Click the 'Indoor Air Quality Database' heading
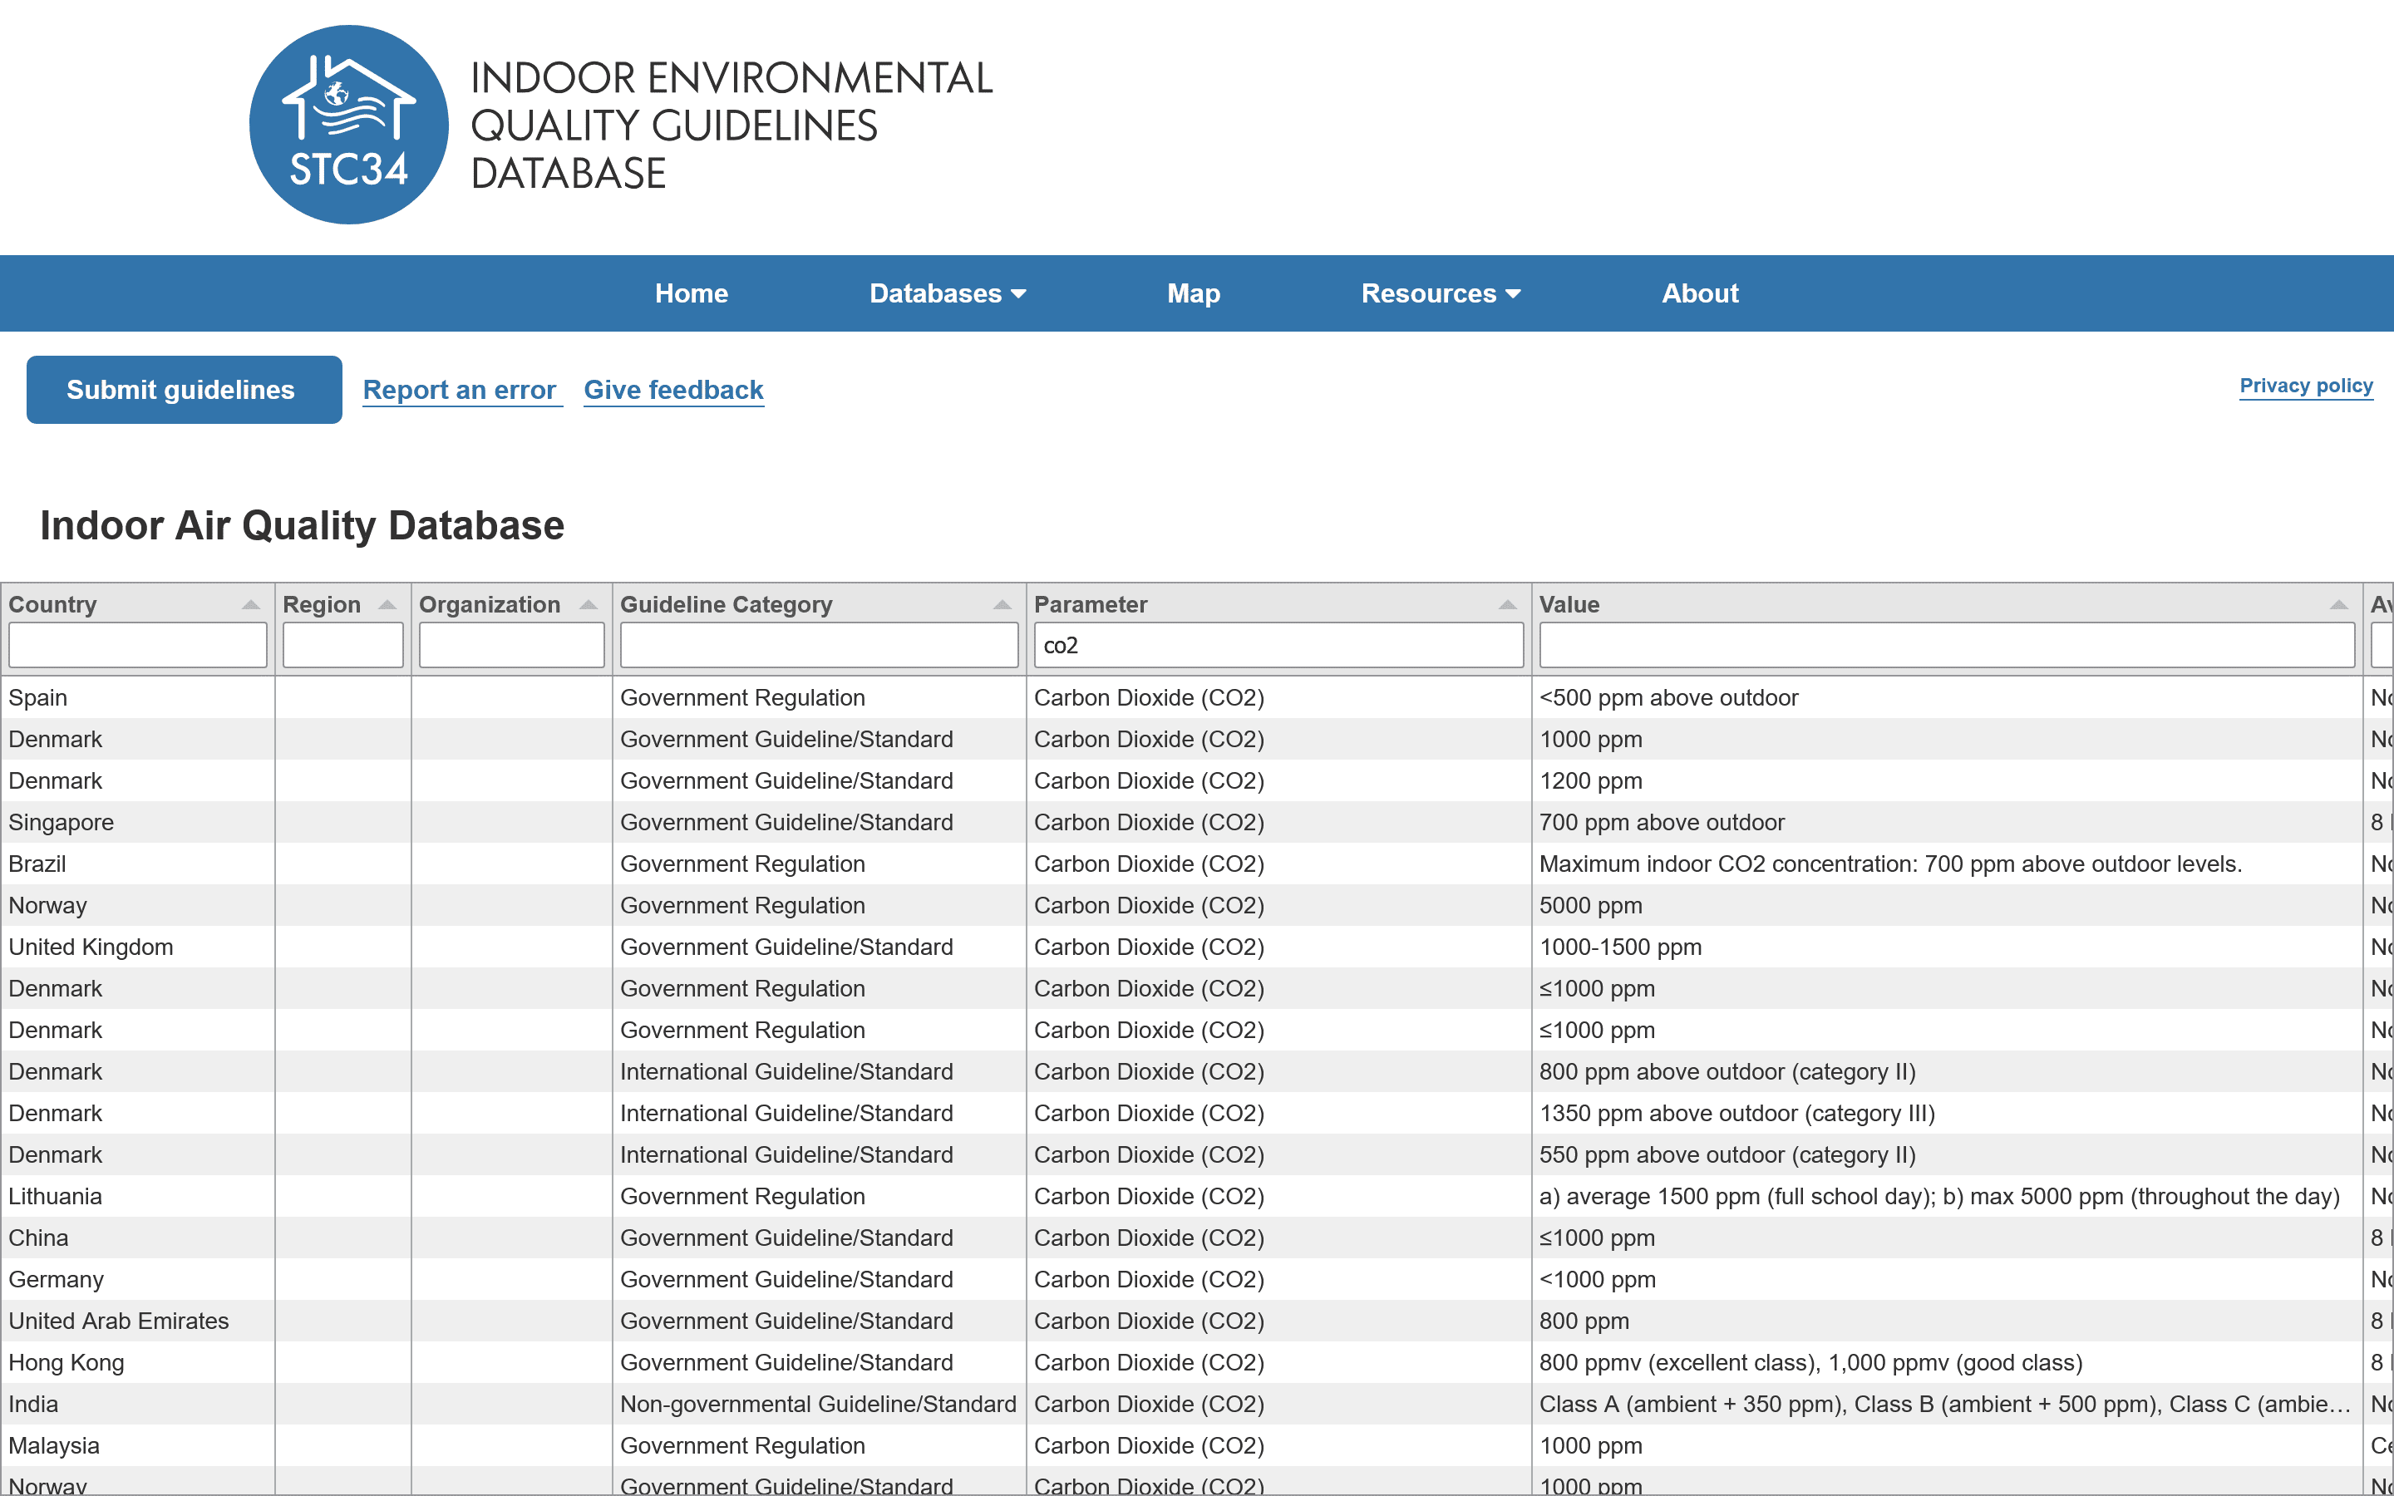The image size is (2394, 1496). tap(302, 525)
